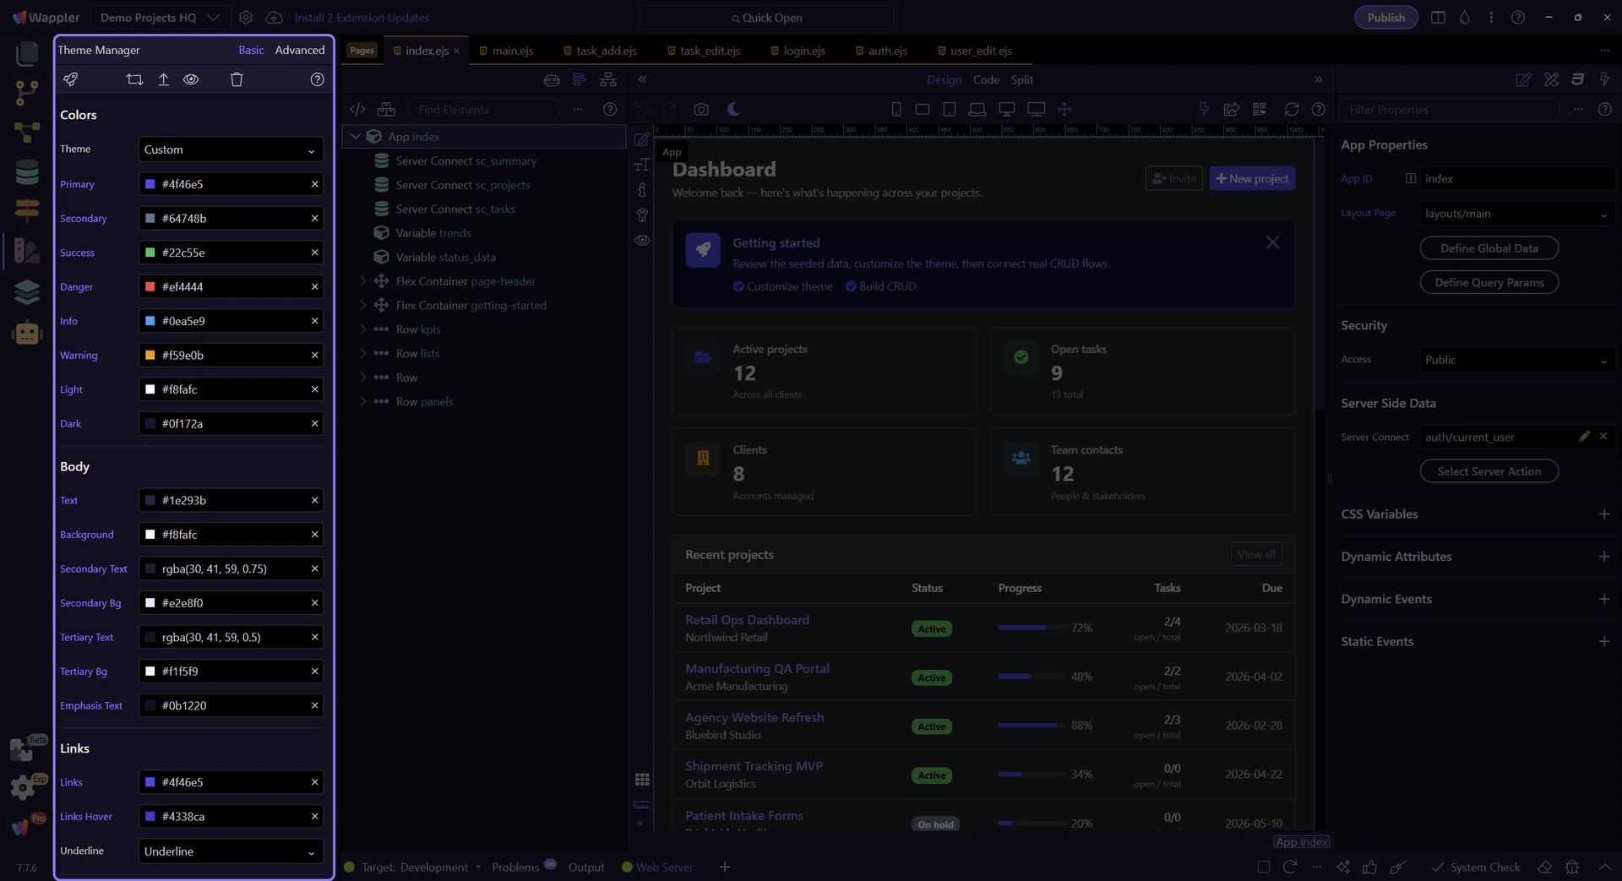Toggle theme preview eye icon
Screen dimensions: 1622x881
pyautogui.click(x=191, y=79)
